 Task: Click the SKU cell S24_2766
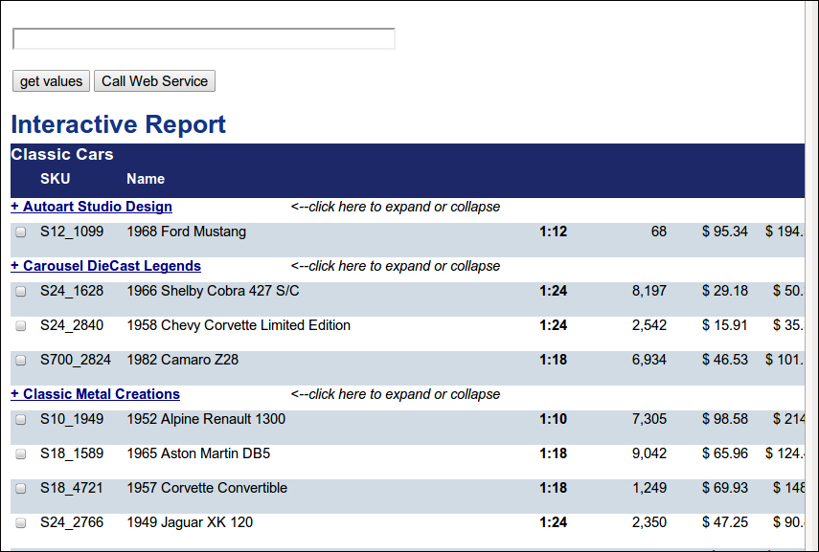click(x=72, y=522)
